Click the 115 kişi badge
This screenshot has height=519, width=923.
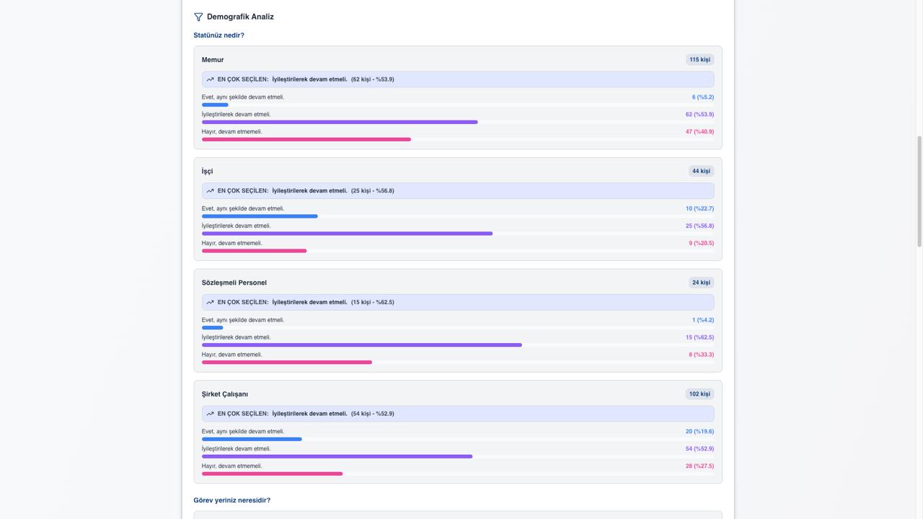tap(699, 60)
